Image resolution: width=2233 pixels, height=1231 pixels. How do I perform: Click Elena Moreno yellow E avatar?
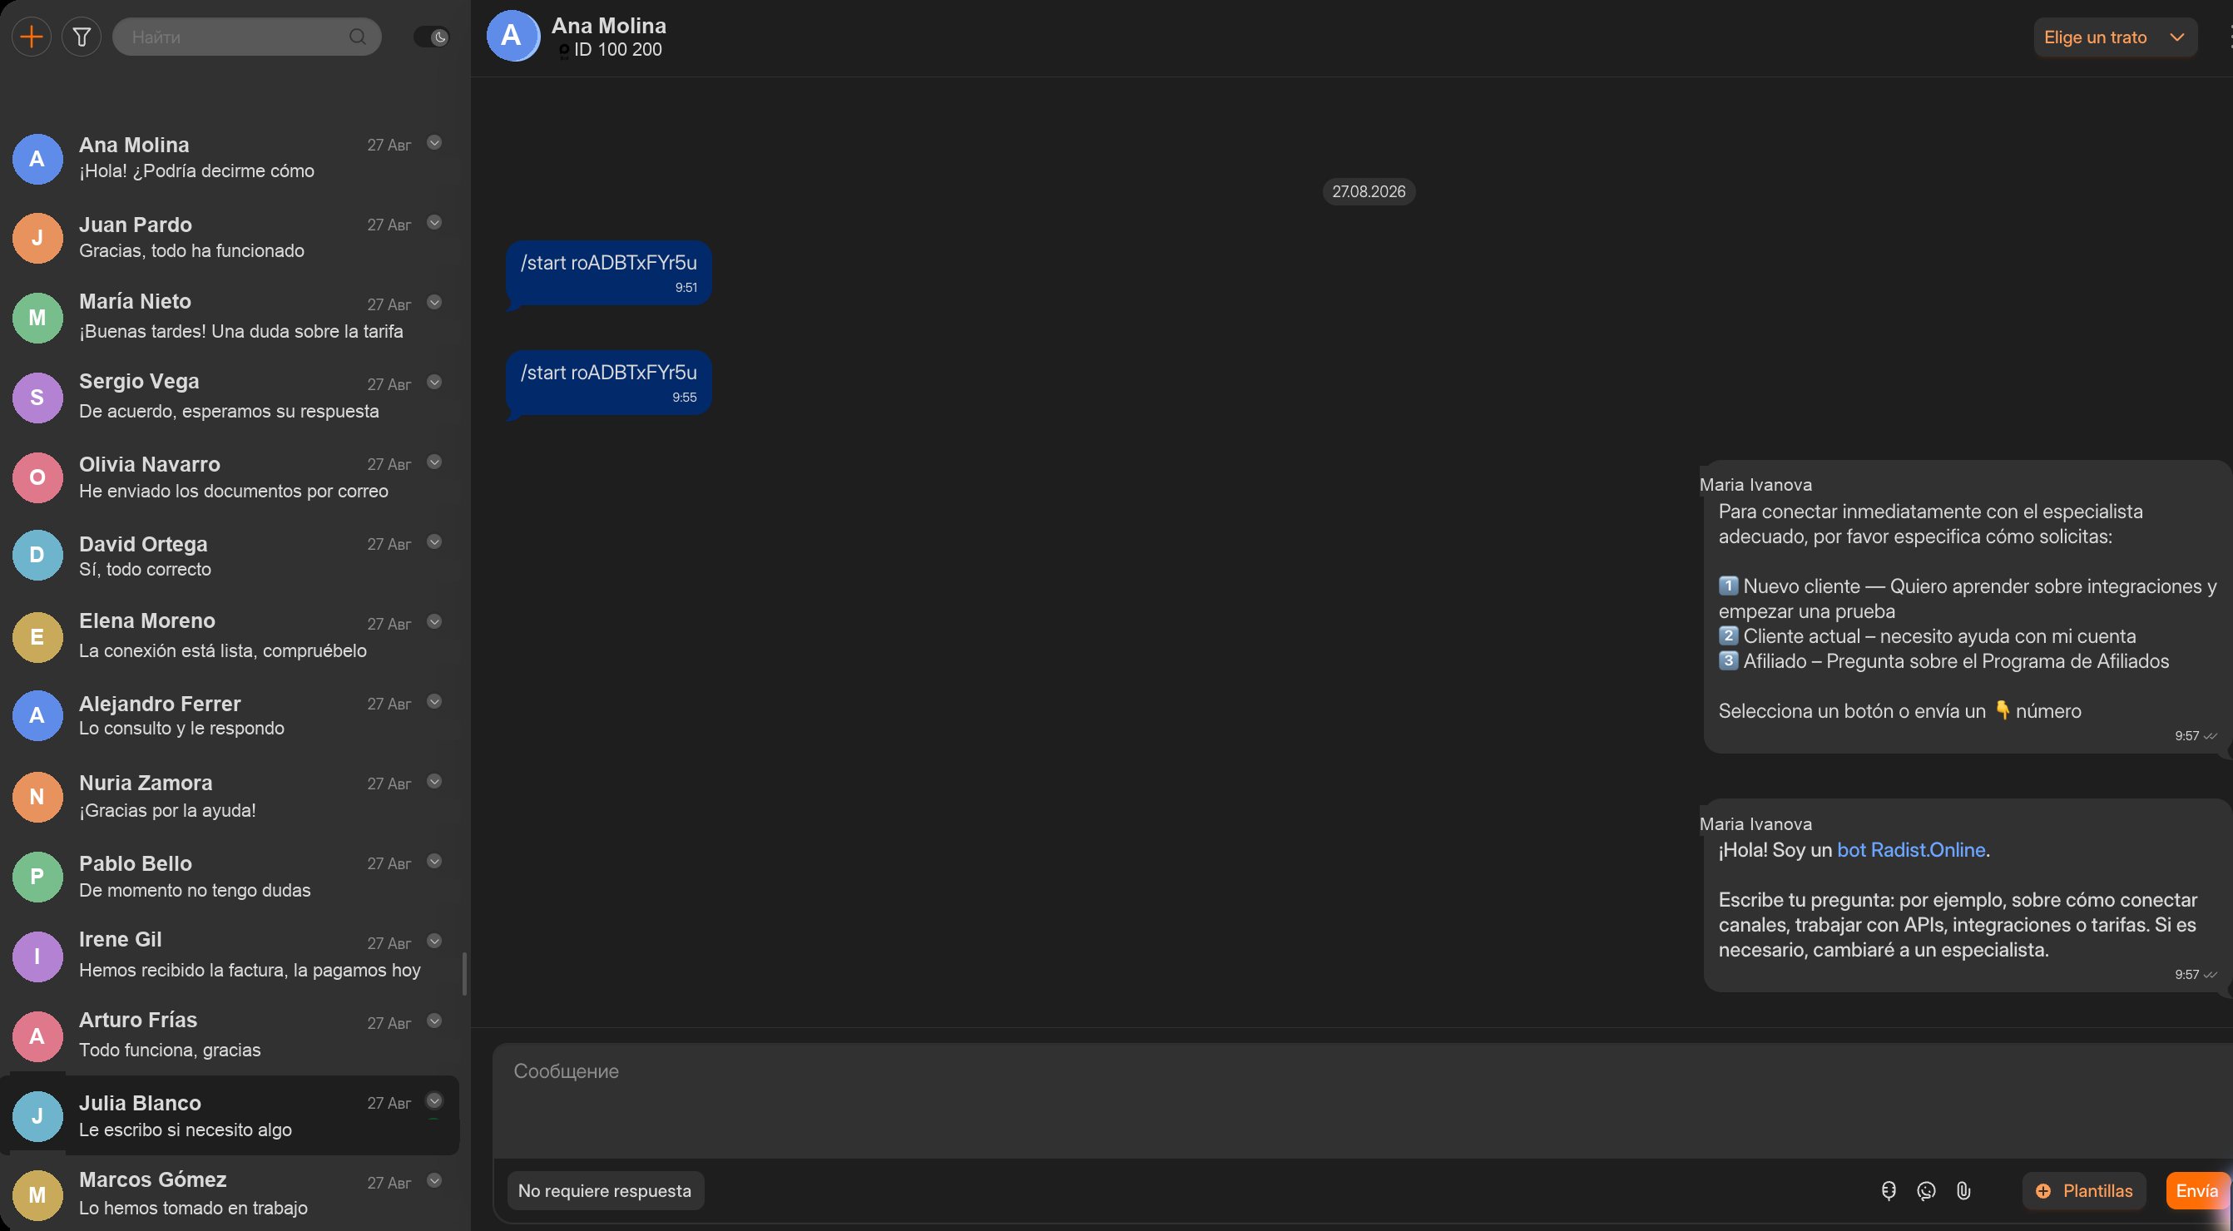click(x=37, y=636)
